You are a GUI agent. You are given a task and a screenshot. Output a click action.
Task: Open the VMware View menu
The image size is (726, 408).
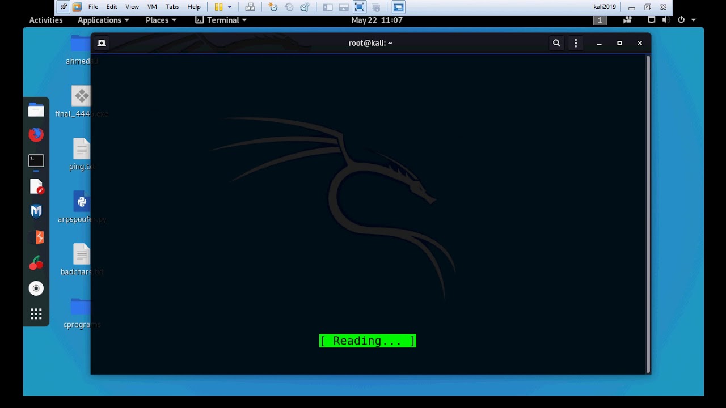coord(132,7)
